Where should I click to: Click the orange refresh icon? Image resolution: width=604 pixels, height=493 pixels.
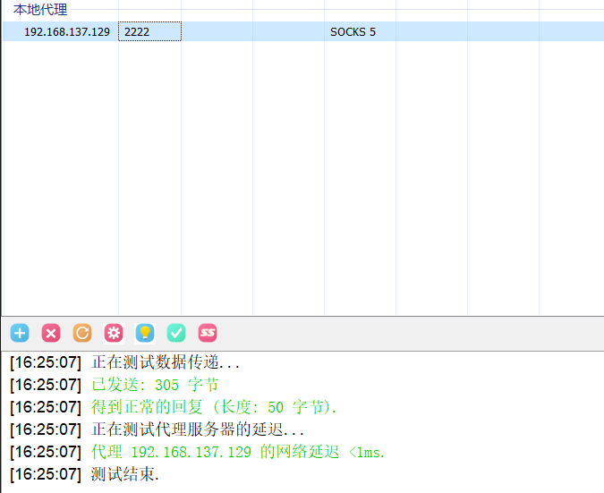(x=82, y=334)
